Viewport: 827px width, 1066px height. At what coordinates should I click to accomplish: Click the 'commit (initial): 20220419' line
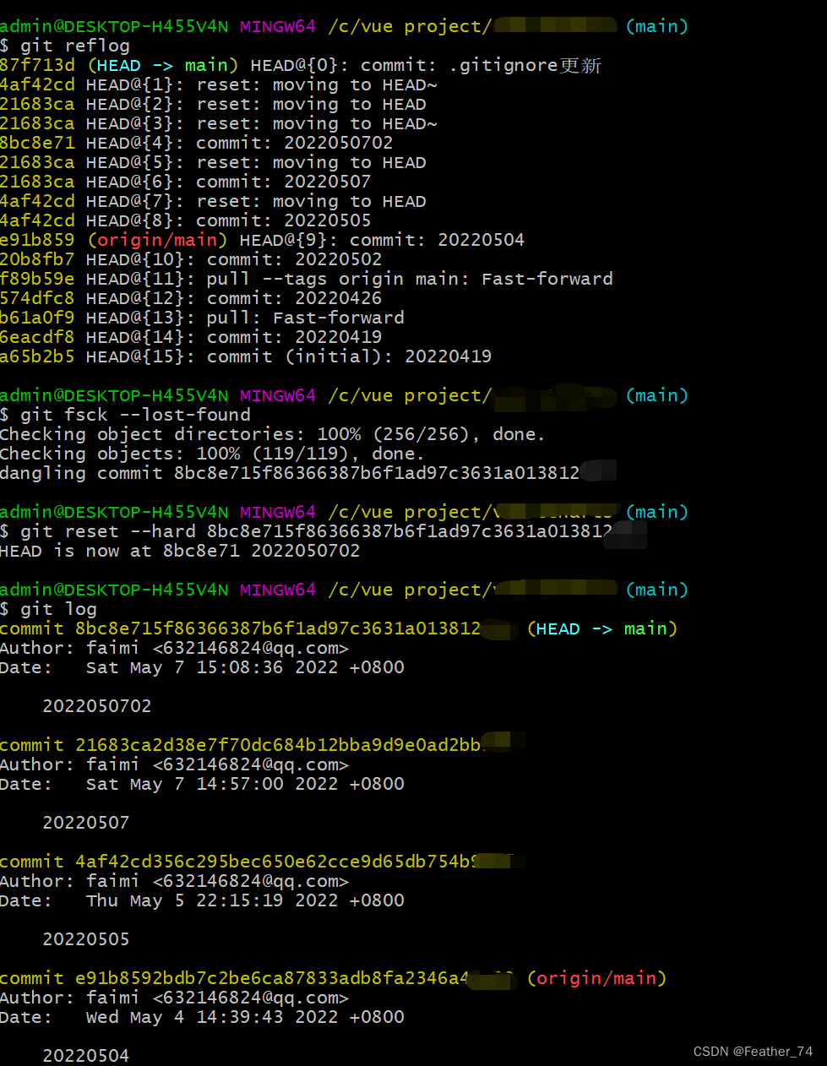[x=246, y=356]
